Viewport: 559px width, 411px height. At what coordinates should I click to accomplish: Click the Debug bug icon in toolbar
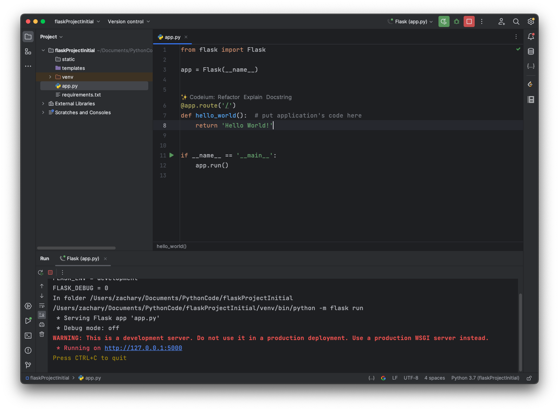[457, 22]
